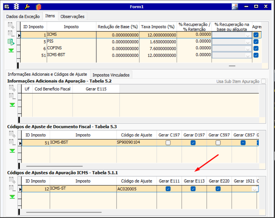
Task: Click the green down arrow beside Tabela 5.2 grid
Action: coord(12,105)
